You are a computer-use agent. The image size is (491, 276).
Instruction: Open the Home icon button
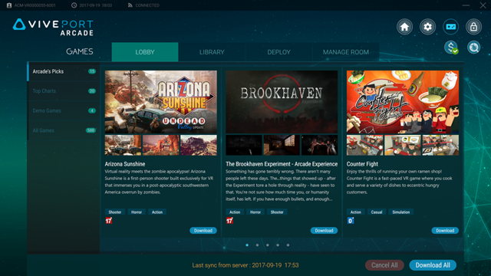coord(404,27)
